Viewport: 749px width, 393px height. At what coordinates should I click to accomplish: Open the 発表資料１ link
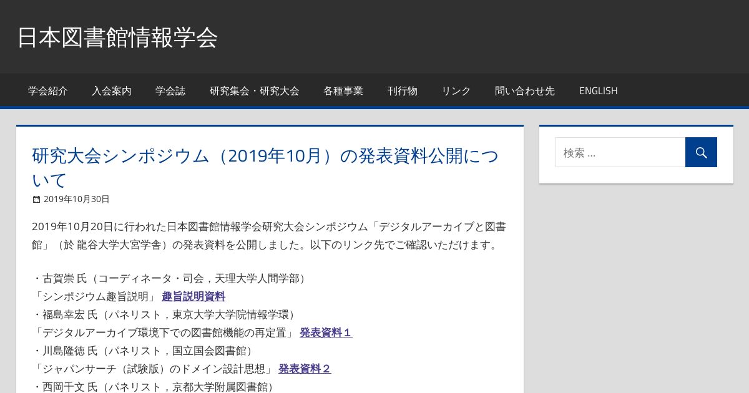click(x=326, y=332)
